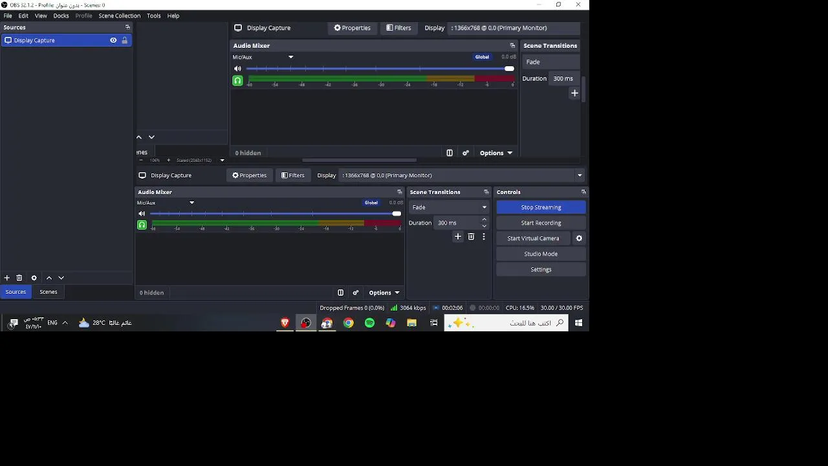
Task: Move source up with the up arrow
Action: coord(49,278)
